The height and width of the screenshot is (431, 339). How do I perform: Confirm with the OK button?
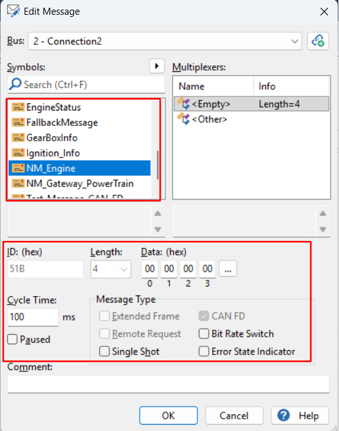click(x=169, y=416)
